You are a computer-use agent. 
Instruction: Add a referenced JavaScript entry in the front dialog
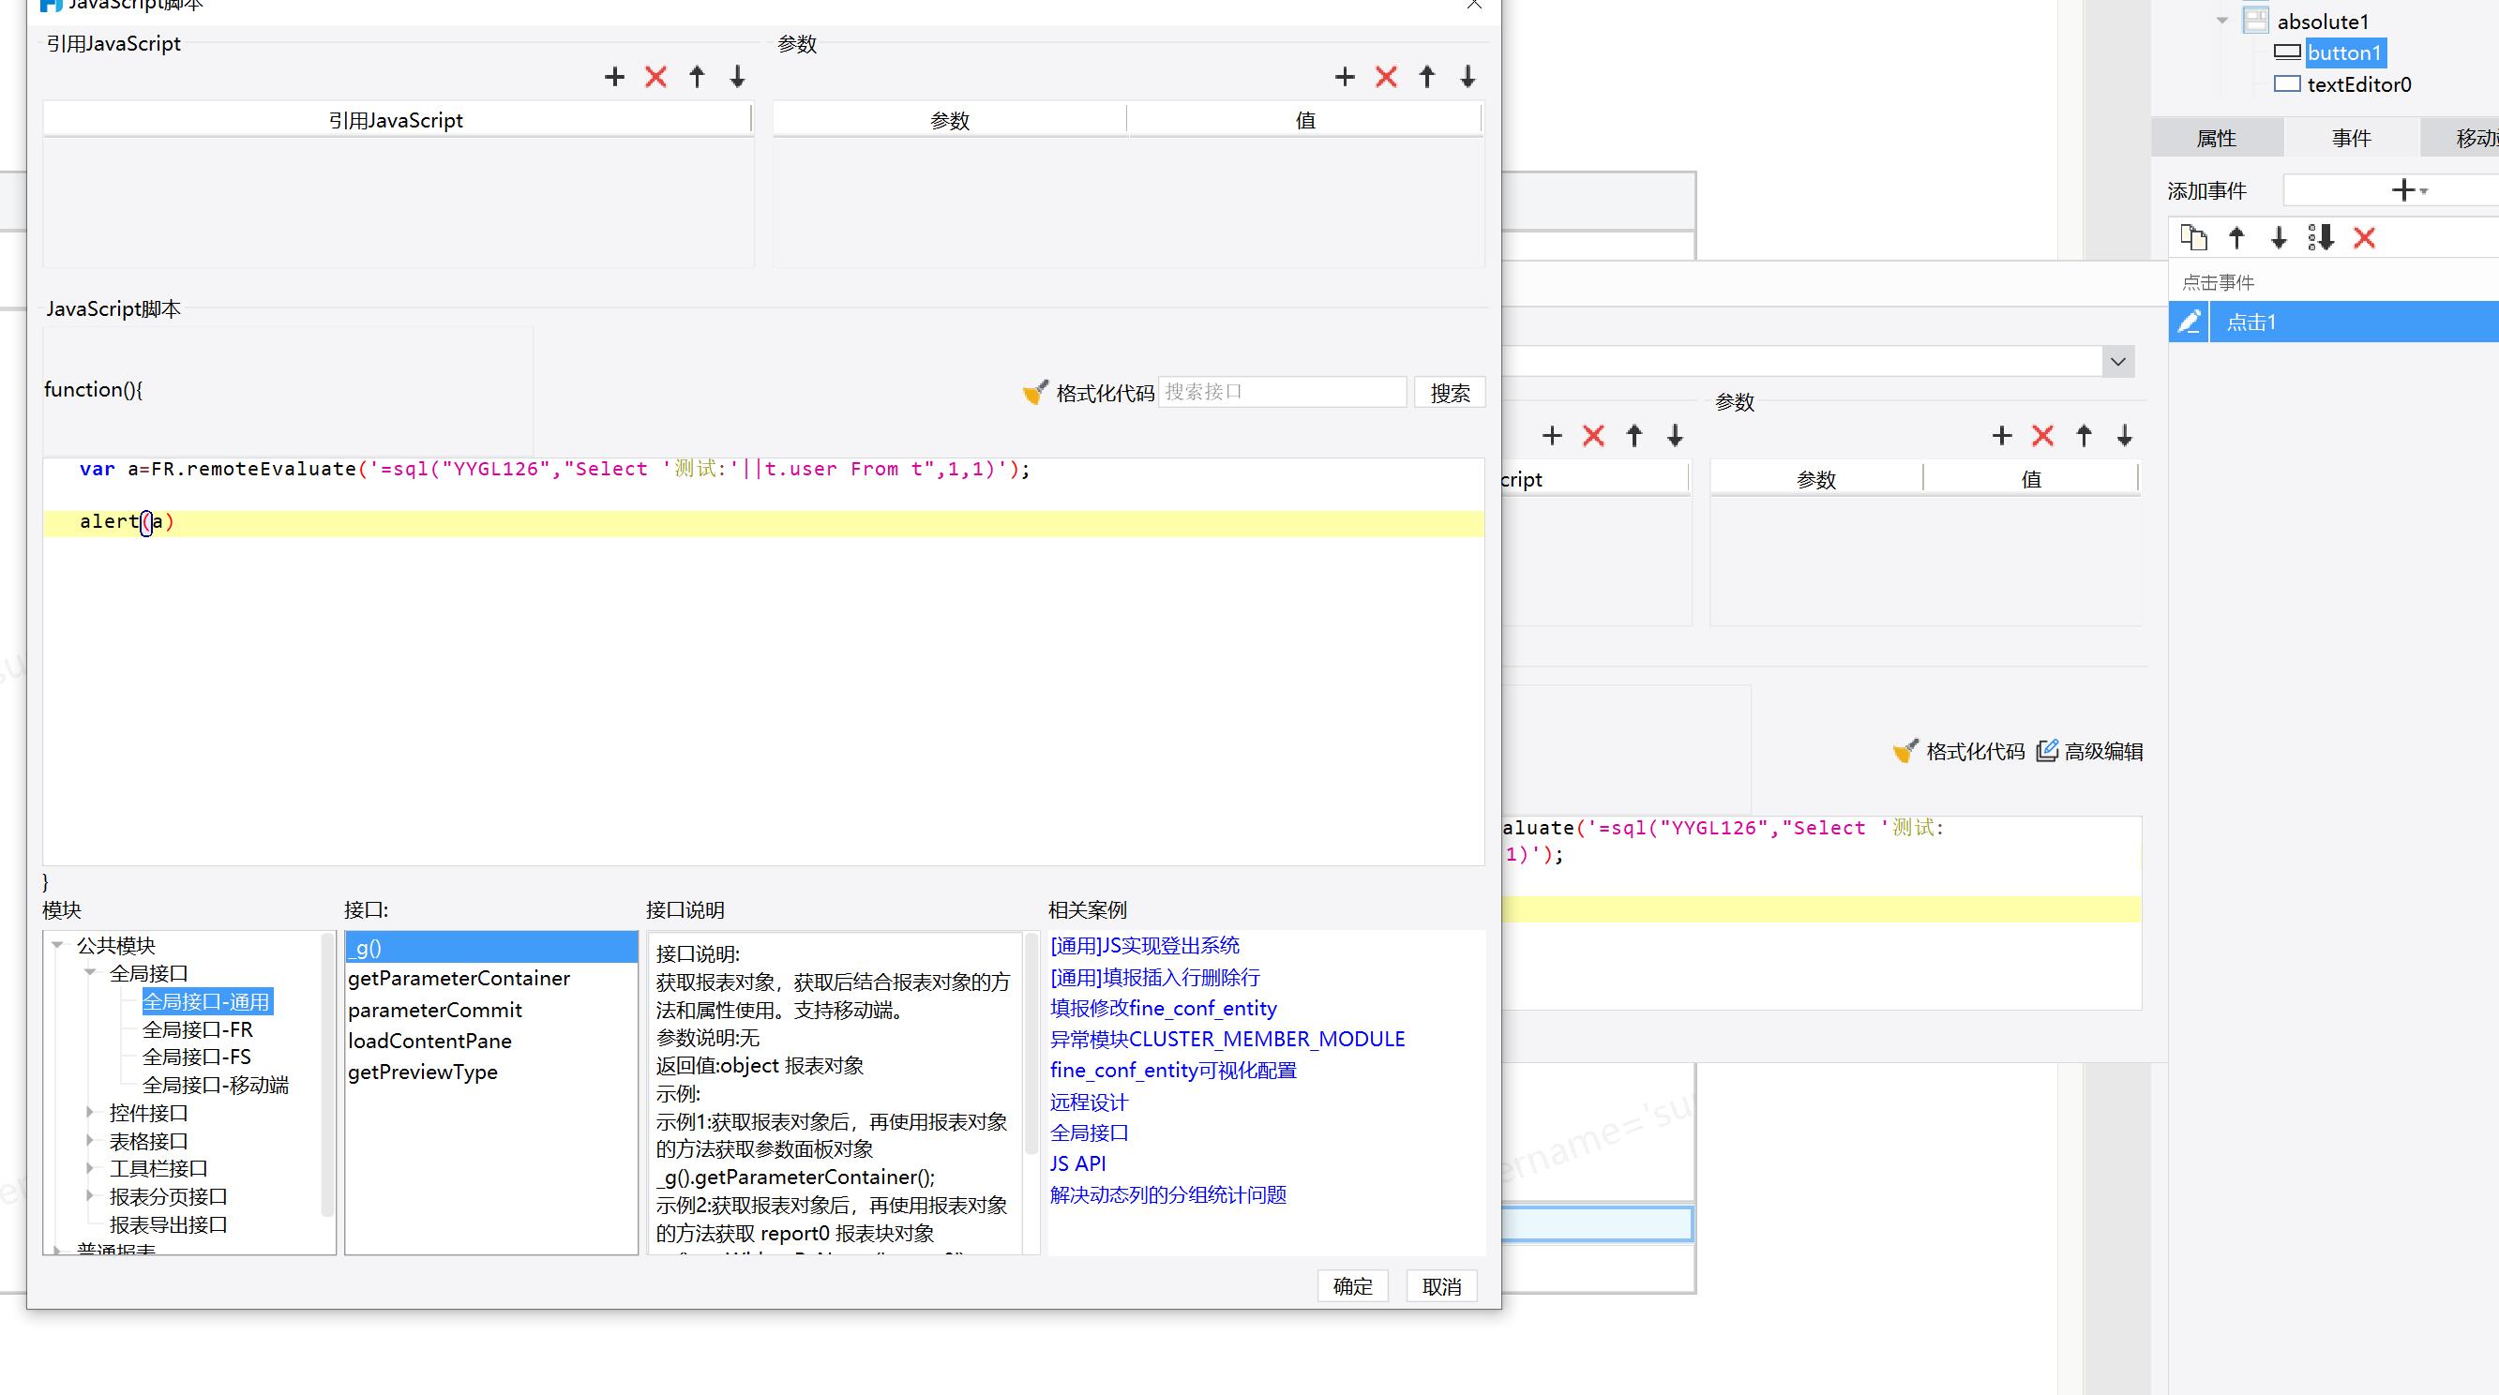pyautogui.click(x=614, y=77)
